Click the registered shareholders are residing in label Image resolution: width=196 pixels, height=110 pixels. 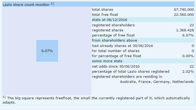pos(127,76)
